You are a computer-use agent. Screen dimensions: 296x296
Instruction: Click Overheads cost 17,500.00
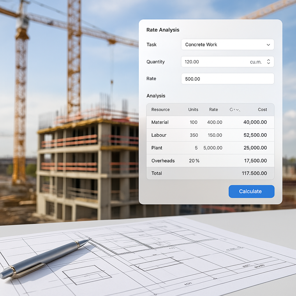pyautogui.click(x=256, y=161)
